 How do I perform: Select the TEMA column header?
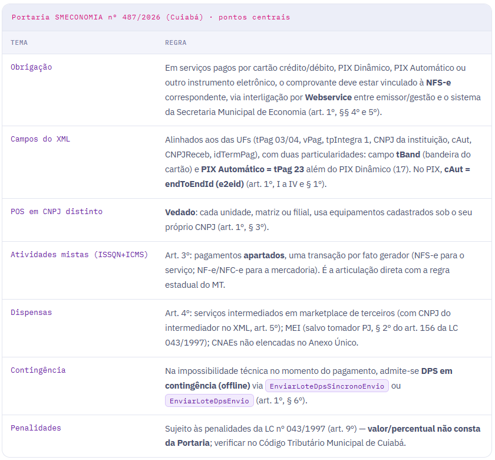click(x=19, y=42)
